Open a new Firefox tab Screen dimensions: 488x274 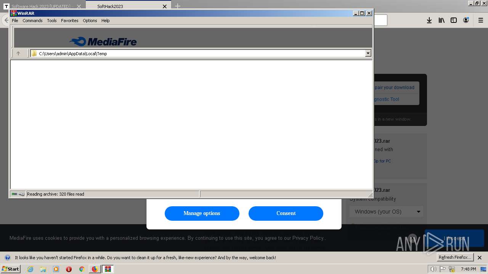click(x=178, y=6)
